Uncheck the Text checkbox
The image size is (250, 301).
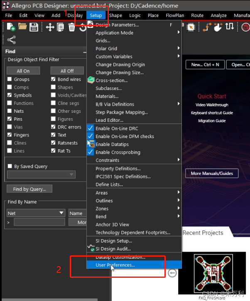53,135
